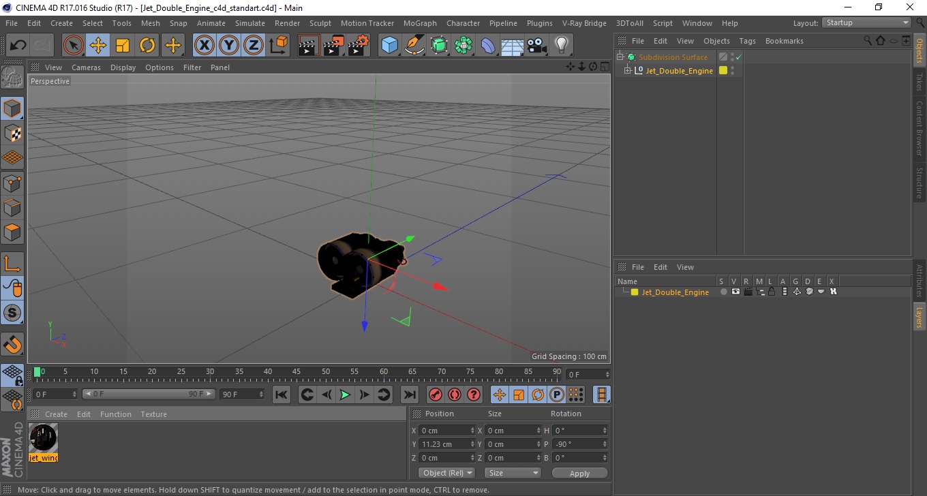Jump to the animation end
The height and width of the screenshot is (496, 927).
[x=409, y=394]
